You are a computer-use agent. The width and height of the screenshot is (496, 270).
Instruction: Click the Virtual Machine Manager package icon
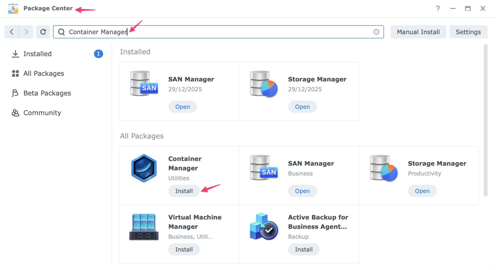tap(144, 226)
